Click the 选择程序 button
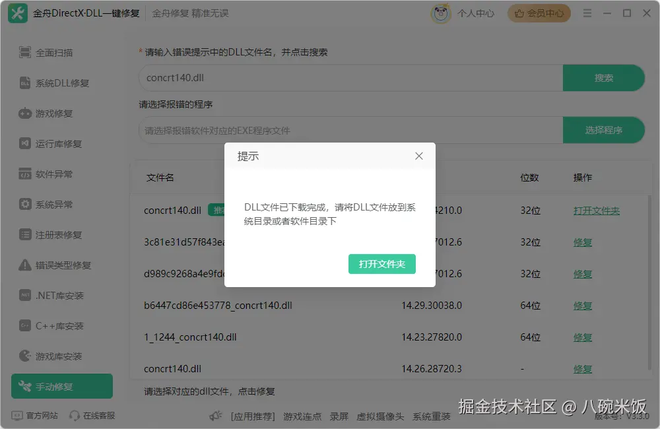Viewport: 660px width, 429px height. pos(604,130)
